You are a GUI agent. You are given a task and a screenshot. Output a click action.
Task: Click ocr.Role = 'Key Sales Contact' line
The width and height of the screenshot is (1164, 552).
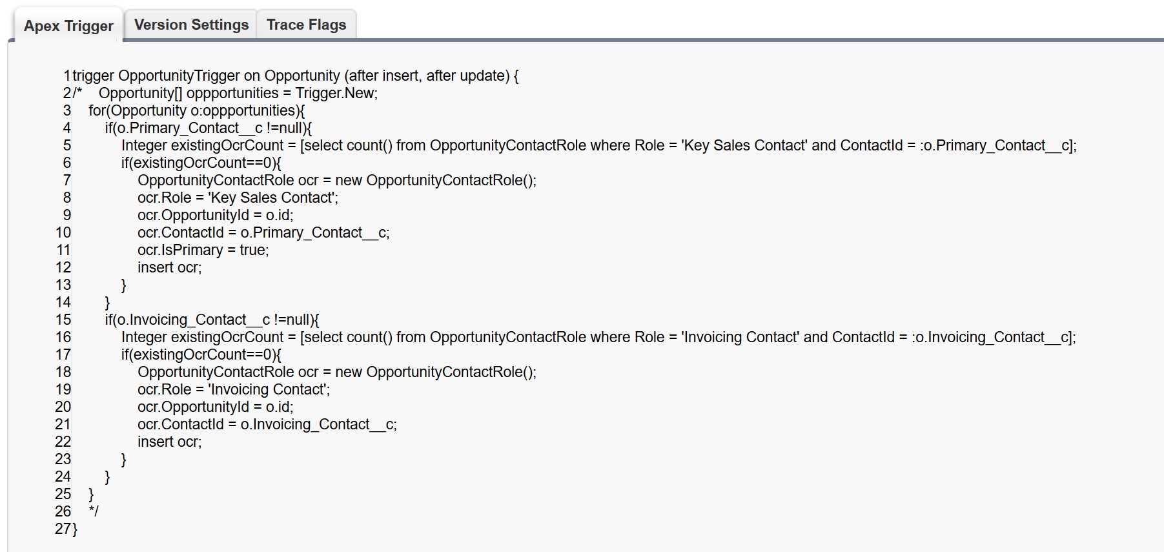(x=238, y=198)
